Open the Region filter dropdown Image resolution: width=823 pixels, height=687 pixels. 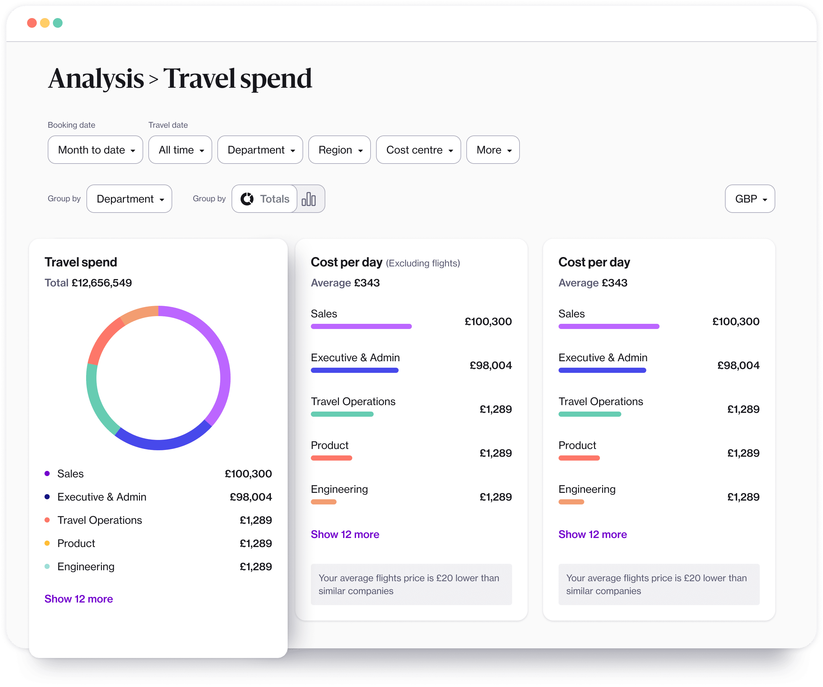(x=339, y=150)
